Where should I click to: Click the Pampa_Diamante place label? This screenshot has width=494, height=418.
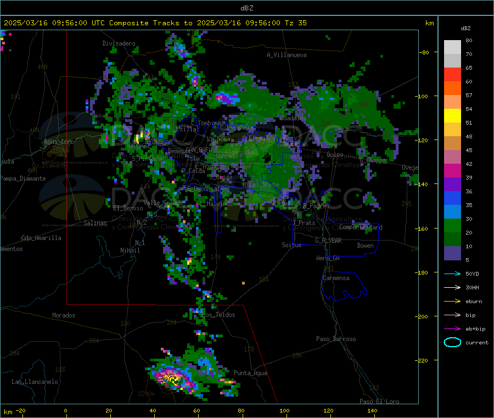coord(23,179)
